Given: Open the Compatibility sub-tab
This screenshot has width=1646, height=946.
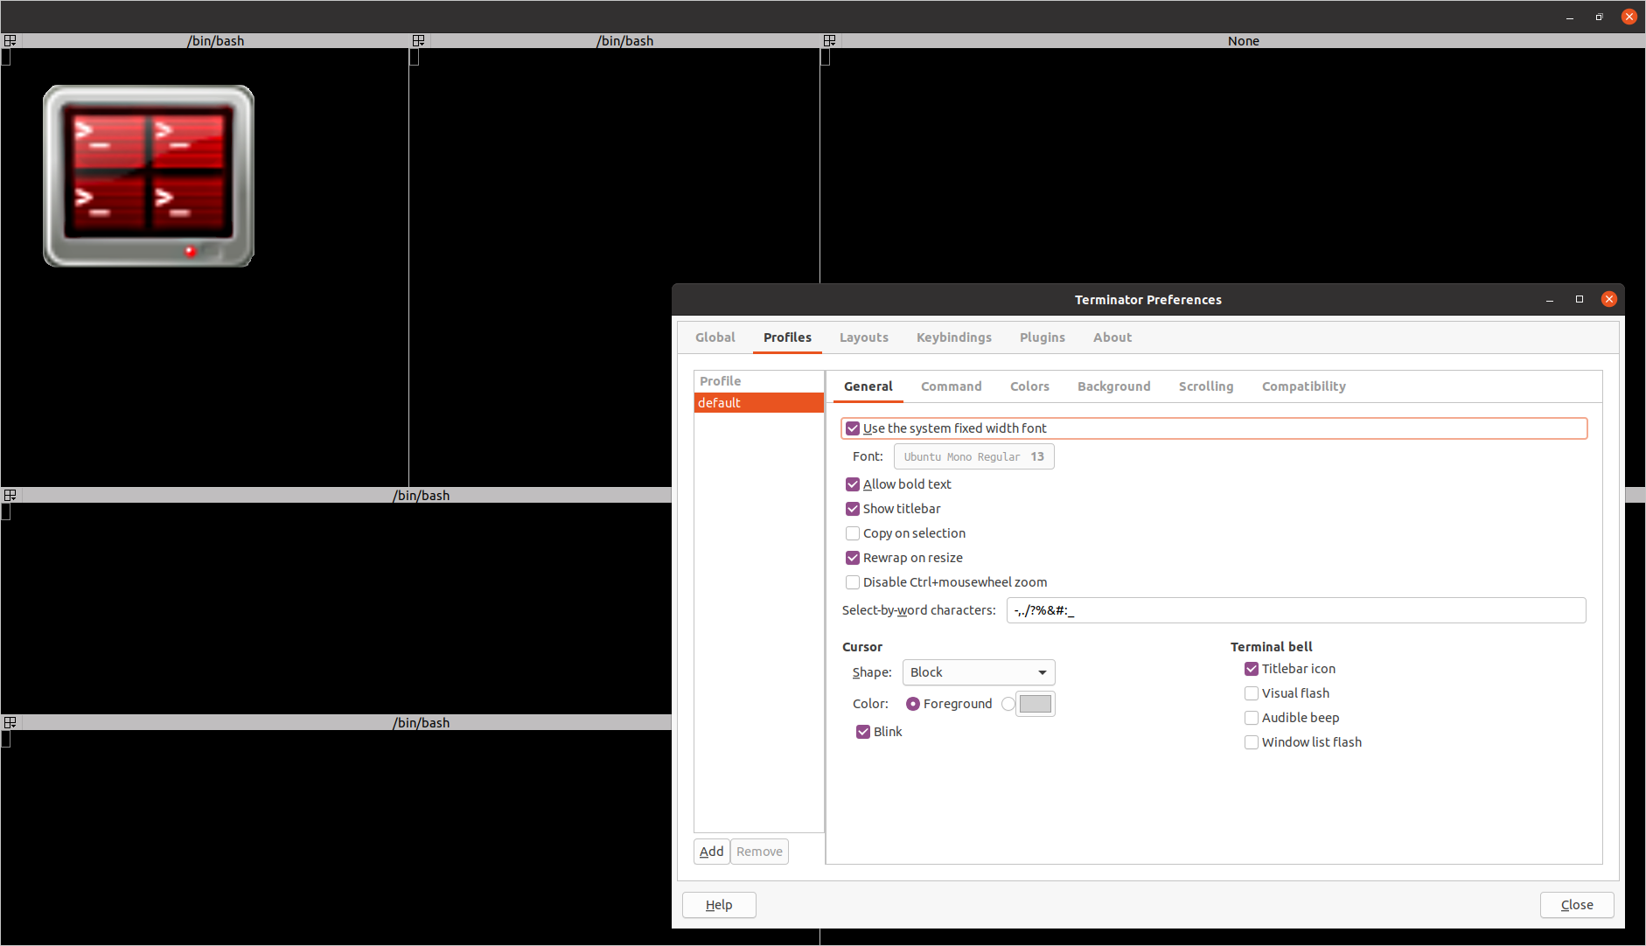Looking at the screenshot, I should (1304, 386).
